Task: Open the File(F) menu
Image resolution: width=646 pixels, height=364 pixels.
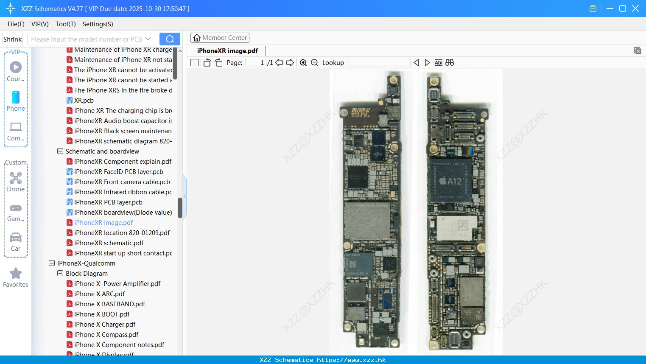Action: pyautogui.click(x=16, y=24)
